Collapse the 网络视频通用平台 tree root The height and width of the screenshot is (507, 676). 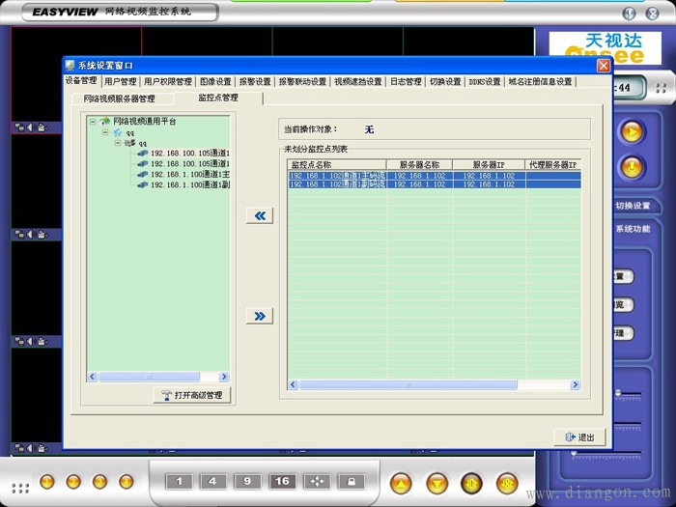tap(93, 122)
